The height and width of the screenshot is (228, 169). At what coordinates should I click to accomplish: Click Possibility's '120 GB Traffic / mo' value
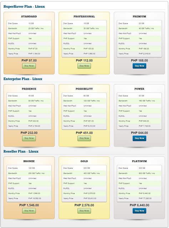tap(92, 101)
